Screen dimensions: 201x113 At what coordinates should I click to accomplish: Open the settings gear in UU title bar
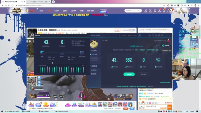click(x=162, y=35)
